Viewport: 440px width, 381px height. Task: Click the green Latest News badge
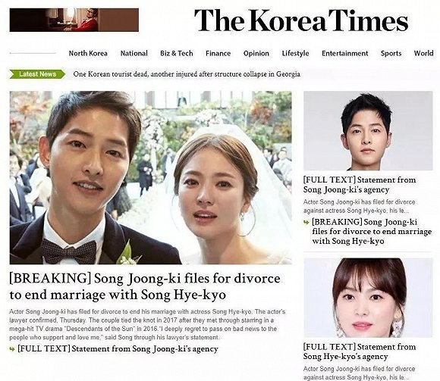(37, 74)
